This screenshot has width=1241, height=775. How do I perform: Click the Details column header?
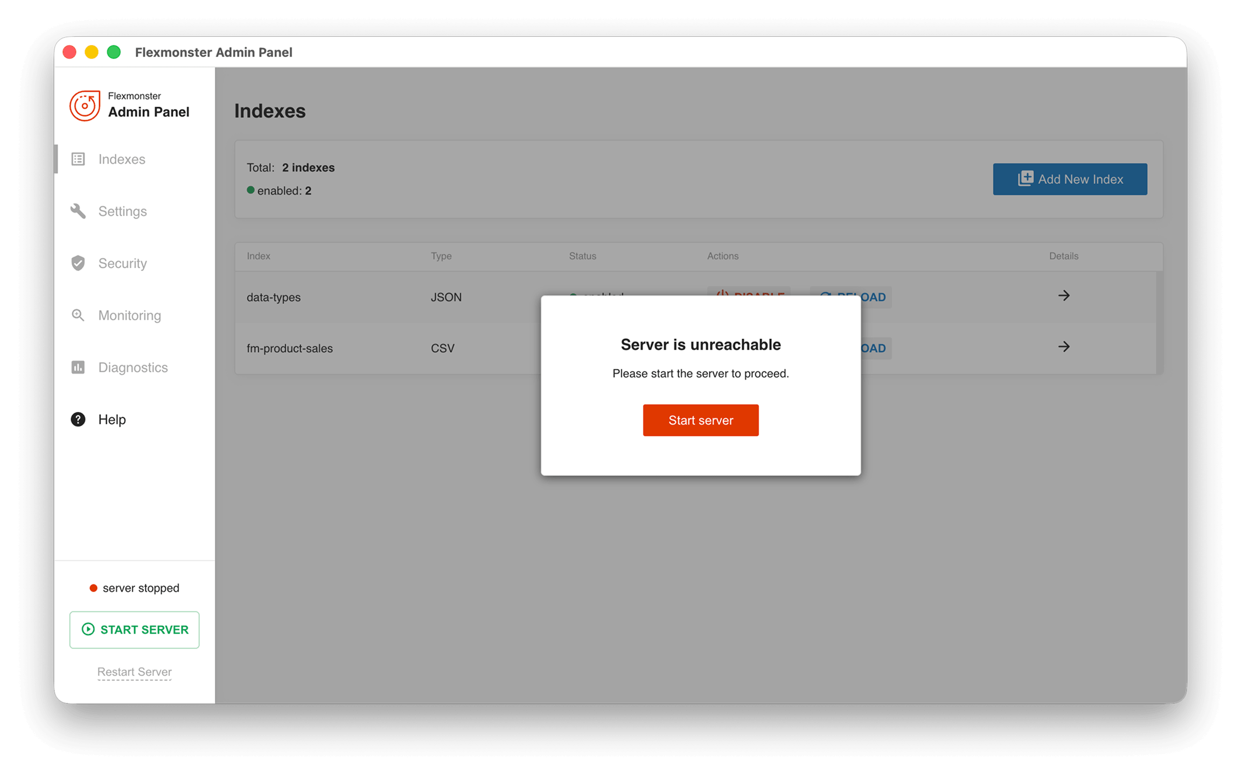coord(1063,256)
